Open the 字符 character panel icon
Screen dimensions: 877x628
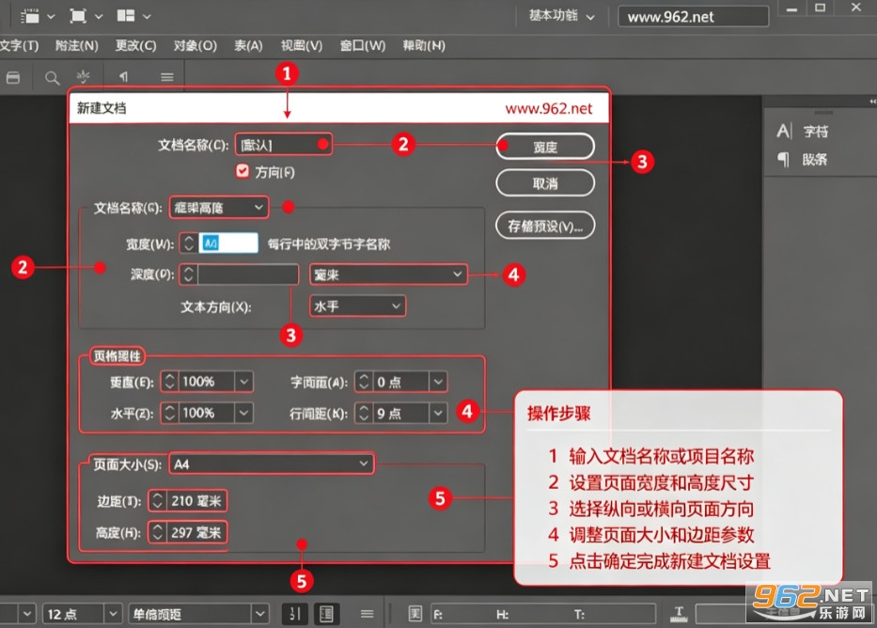point(784,132)
